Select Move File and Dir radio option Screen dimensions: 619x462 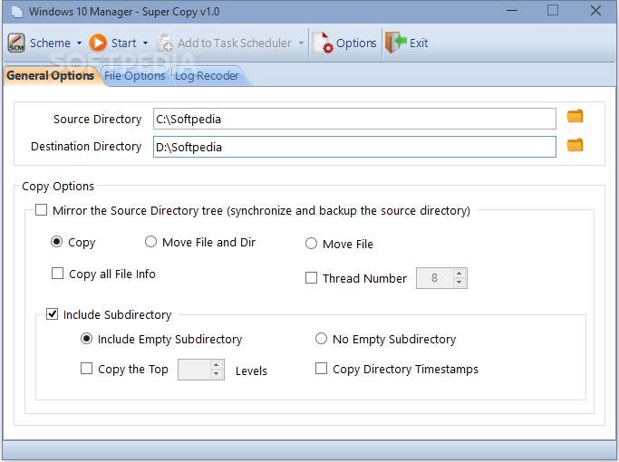click(x=150, y=242)
